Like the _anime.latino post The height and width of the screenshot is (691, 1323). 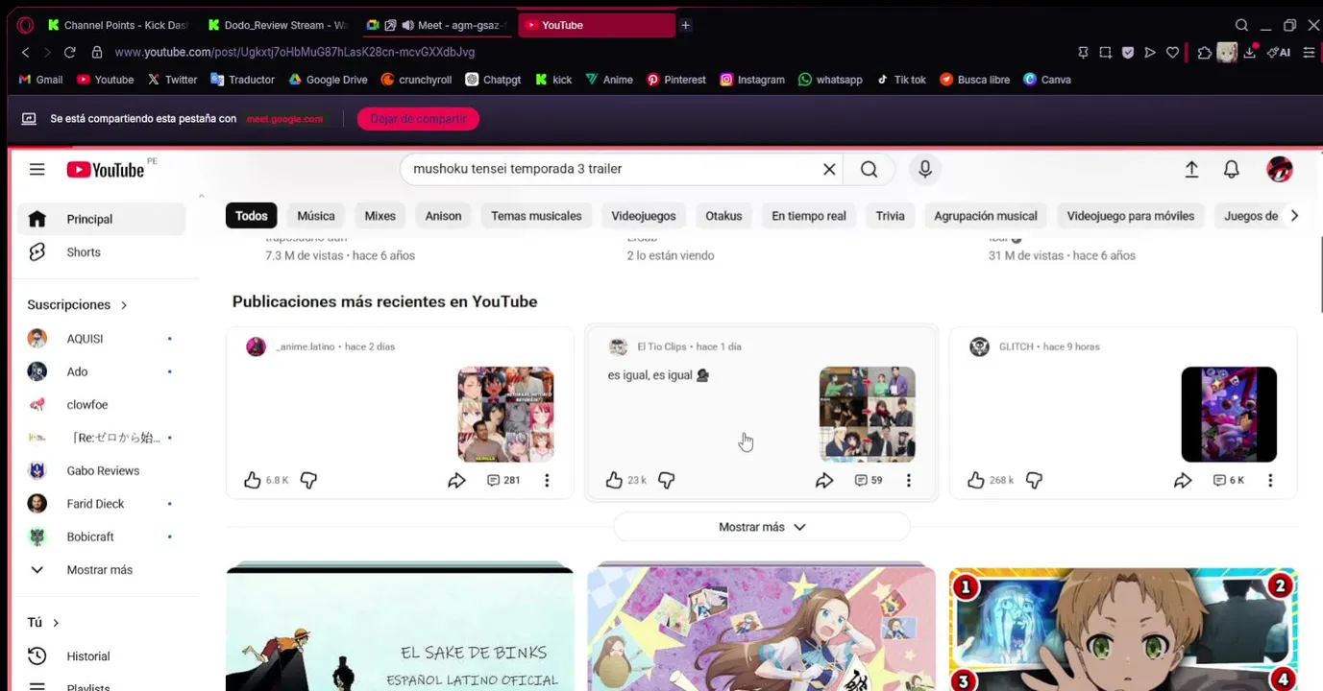click(x=253, y=480)
